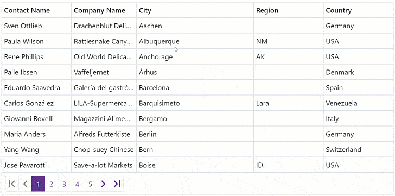The image size is (395, 196).
Task: Click the Region column header
Action: (289, 10)
